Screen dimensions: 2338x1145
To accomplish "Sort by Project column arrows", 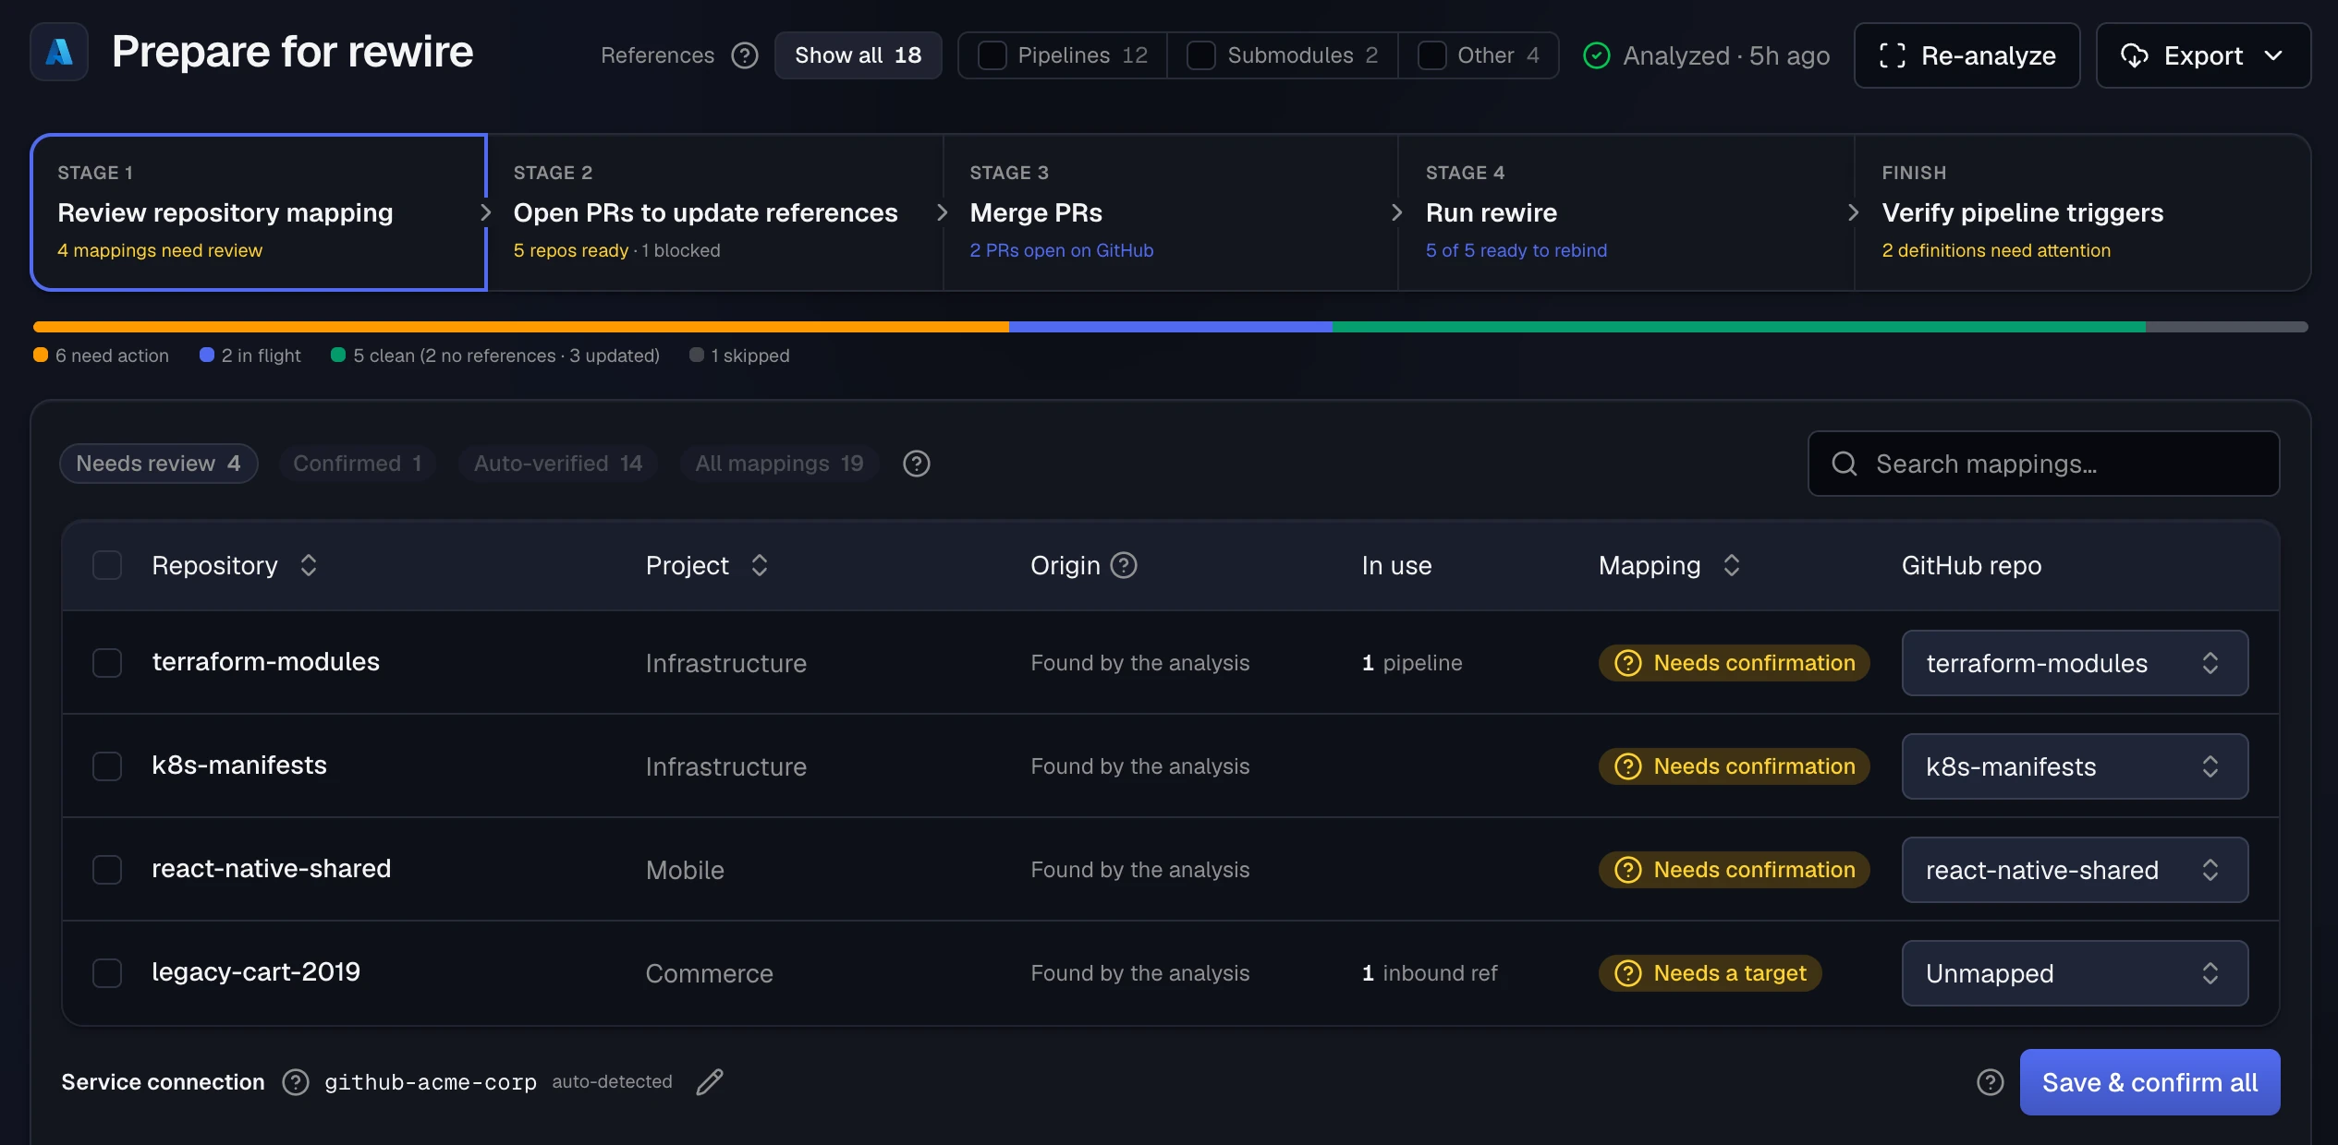I will (760, 565).
